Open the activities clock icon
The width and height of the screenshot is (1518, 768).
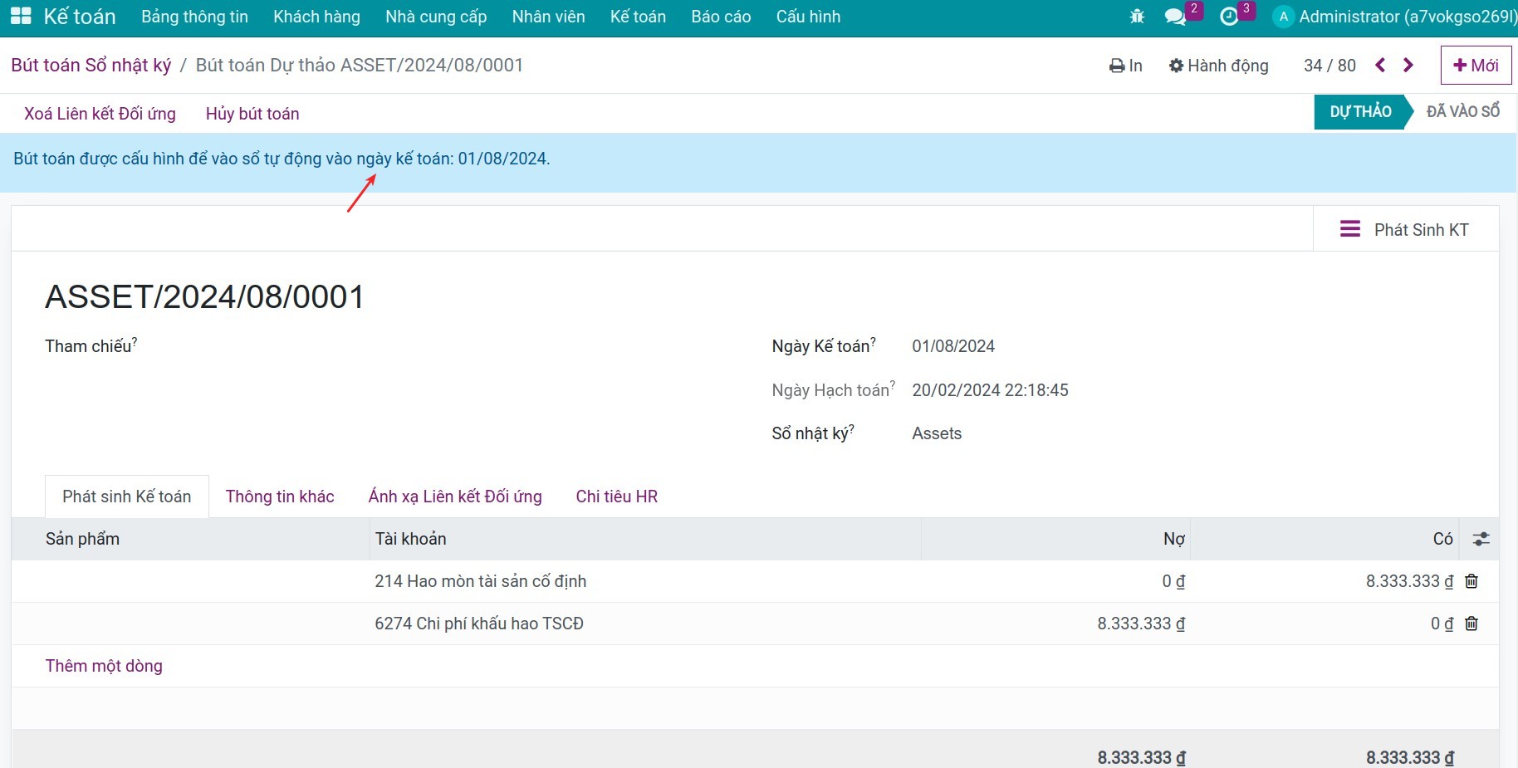[1229, 17]
